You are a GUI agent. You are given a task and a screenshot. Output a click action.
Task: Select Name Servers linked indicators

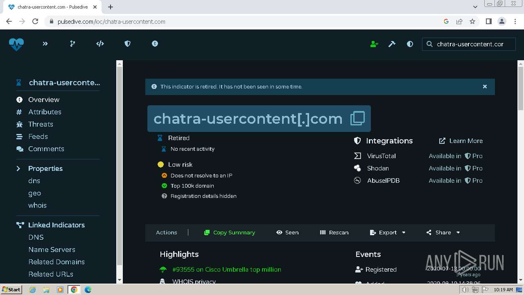click(x=52, y=250)
